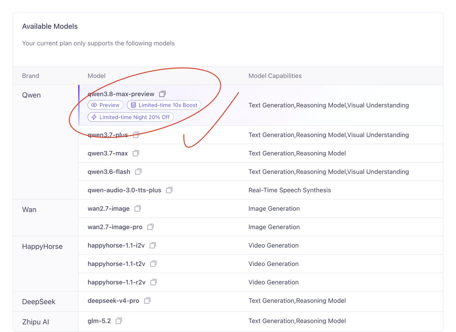Click the Available Models heading

[50, 26]
